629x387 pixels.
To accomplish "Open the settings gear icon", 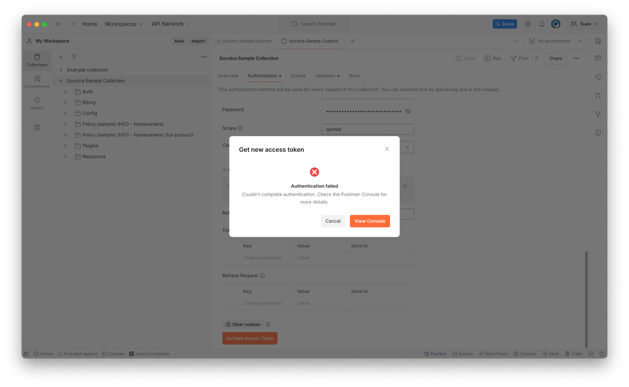I will coord(528,24).
